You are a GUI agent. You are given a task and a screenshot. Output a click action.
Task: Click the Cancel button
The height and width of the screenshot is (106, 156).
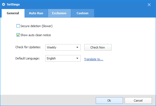(138, 101)
